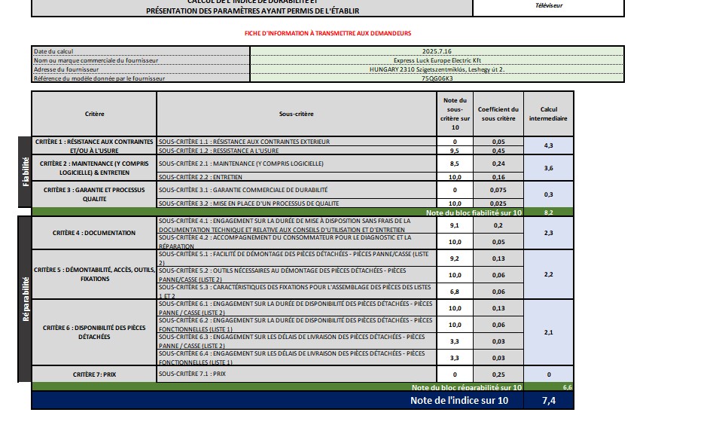Select the Calcul intermediaire column header
This screenshot has width=713, height=443.
click(x=548, y=114)
